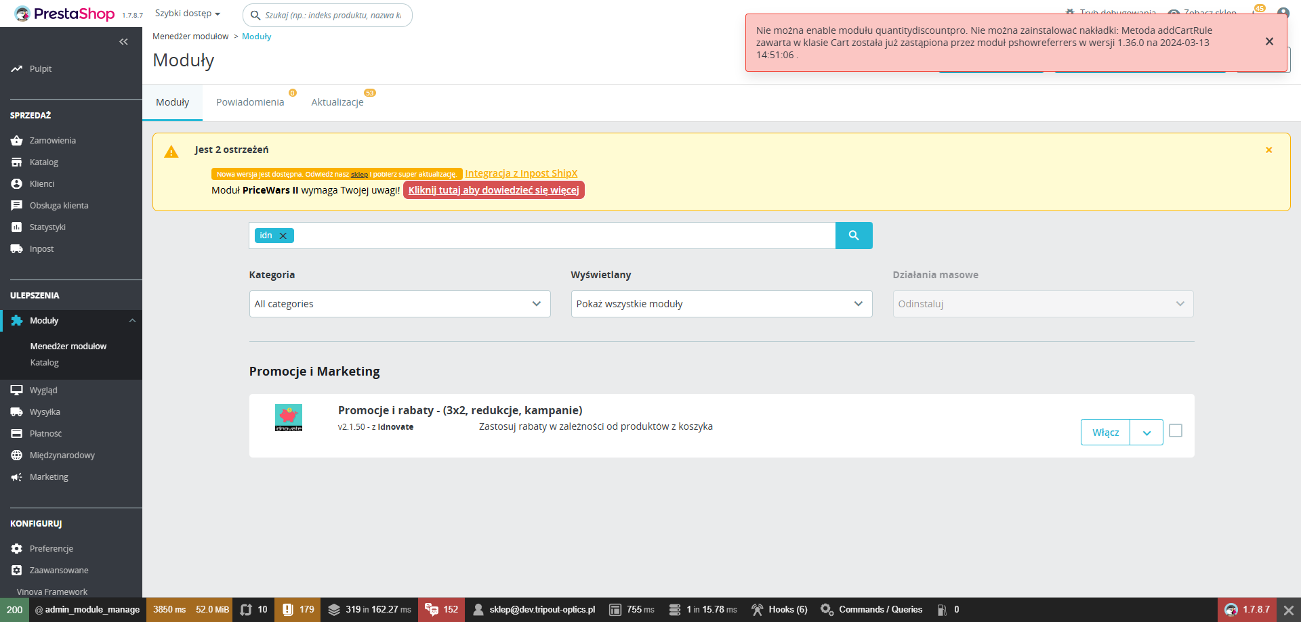Open the debug bar 755 ms panel
The height and width of the screenshot is (622, 1301).
[x=632, y=610]
